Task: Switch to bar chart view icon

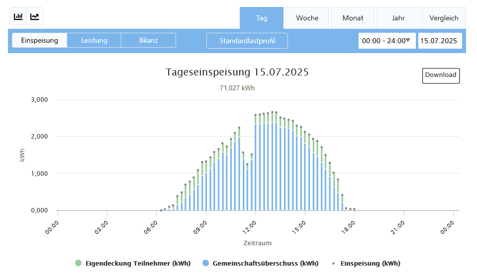Action: (18, 16)
